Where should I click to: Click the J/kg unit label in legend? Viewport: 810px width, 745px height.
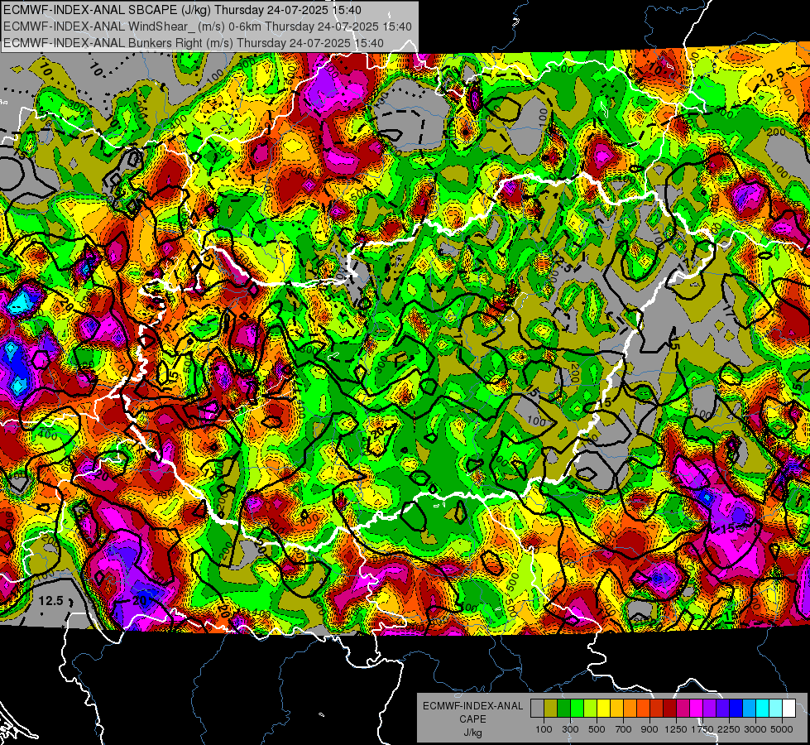coord(472,733)
